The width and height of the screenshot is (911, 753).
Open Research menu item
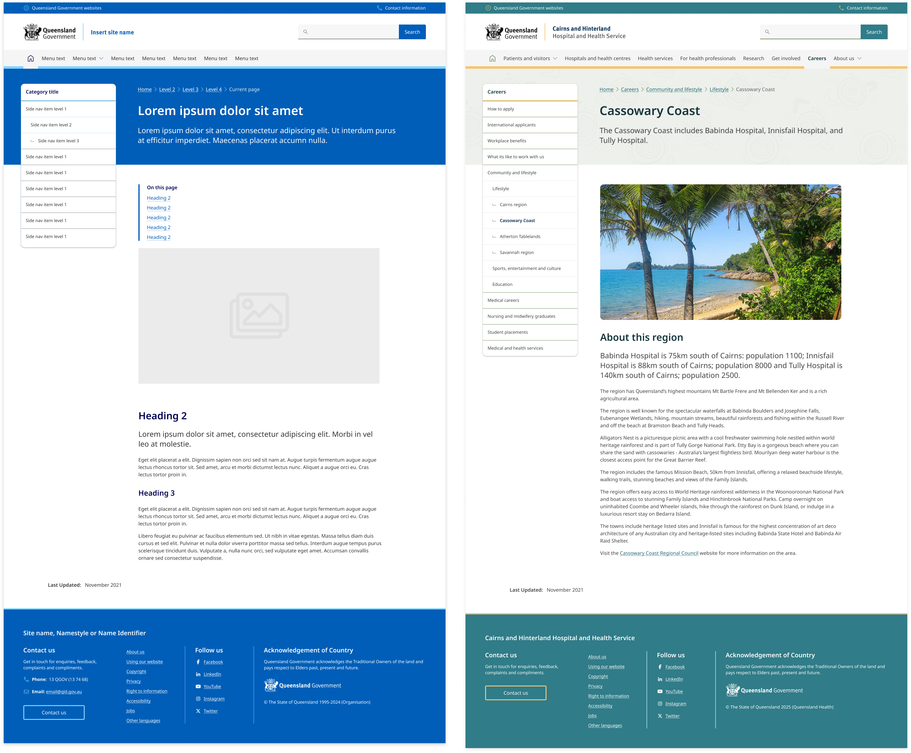point(754,59)
